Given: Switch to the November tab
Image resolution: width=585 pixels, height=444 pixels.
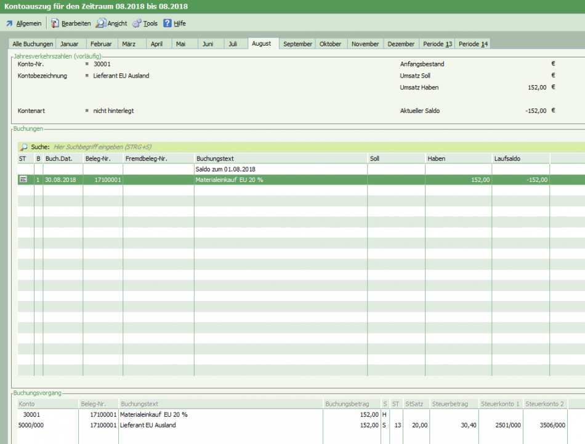Looking at the screenshot, I should tap(365, 44).
